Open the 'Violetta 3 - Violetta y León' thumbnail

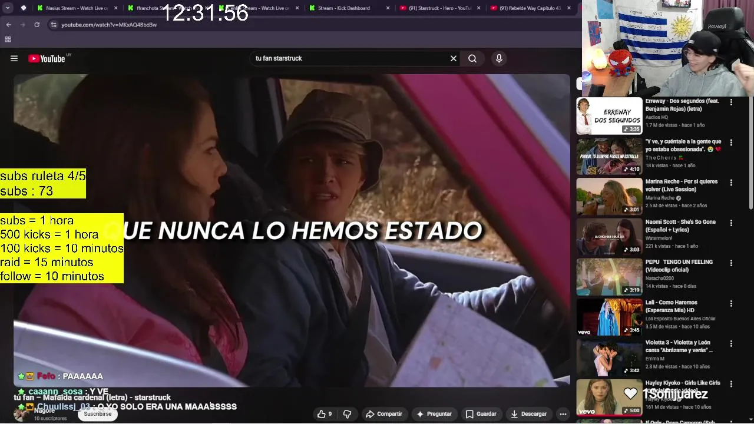(609, 357)
